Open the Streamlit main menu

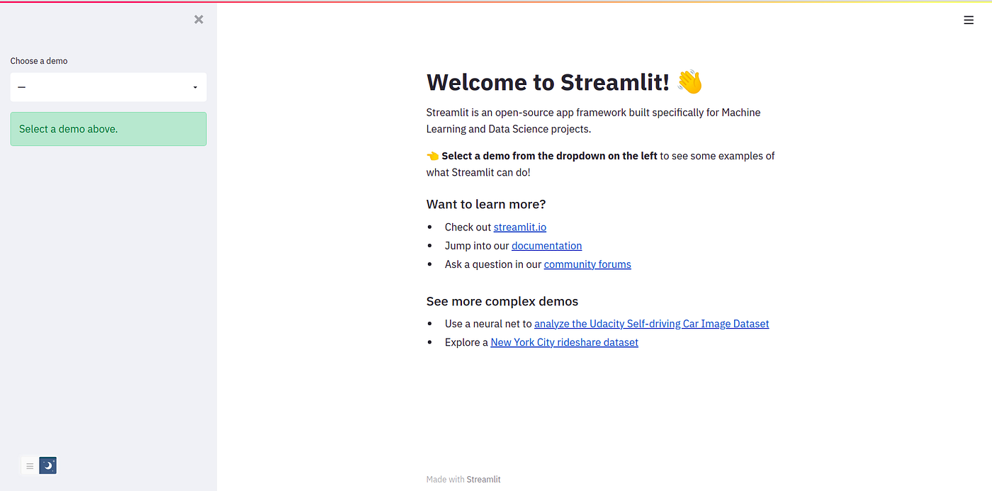click(969, 19)
